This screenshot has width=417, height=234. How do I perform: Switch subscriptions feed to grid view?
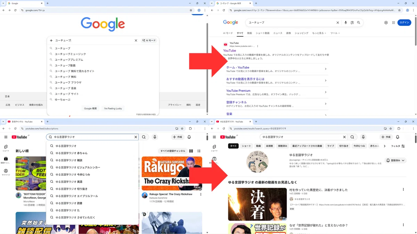pos(191,151)
